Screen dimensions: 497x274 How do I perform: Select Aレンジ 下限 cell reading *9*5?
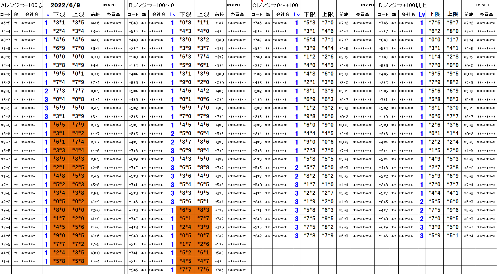59,74
